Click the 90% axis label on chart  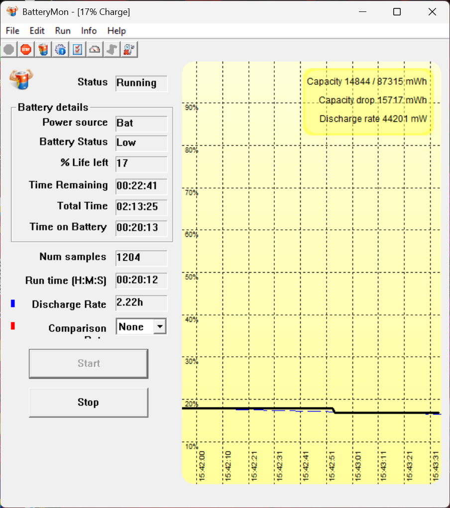pos(191,107)
